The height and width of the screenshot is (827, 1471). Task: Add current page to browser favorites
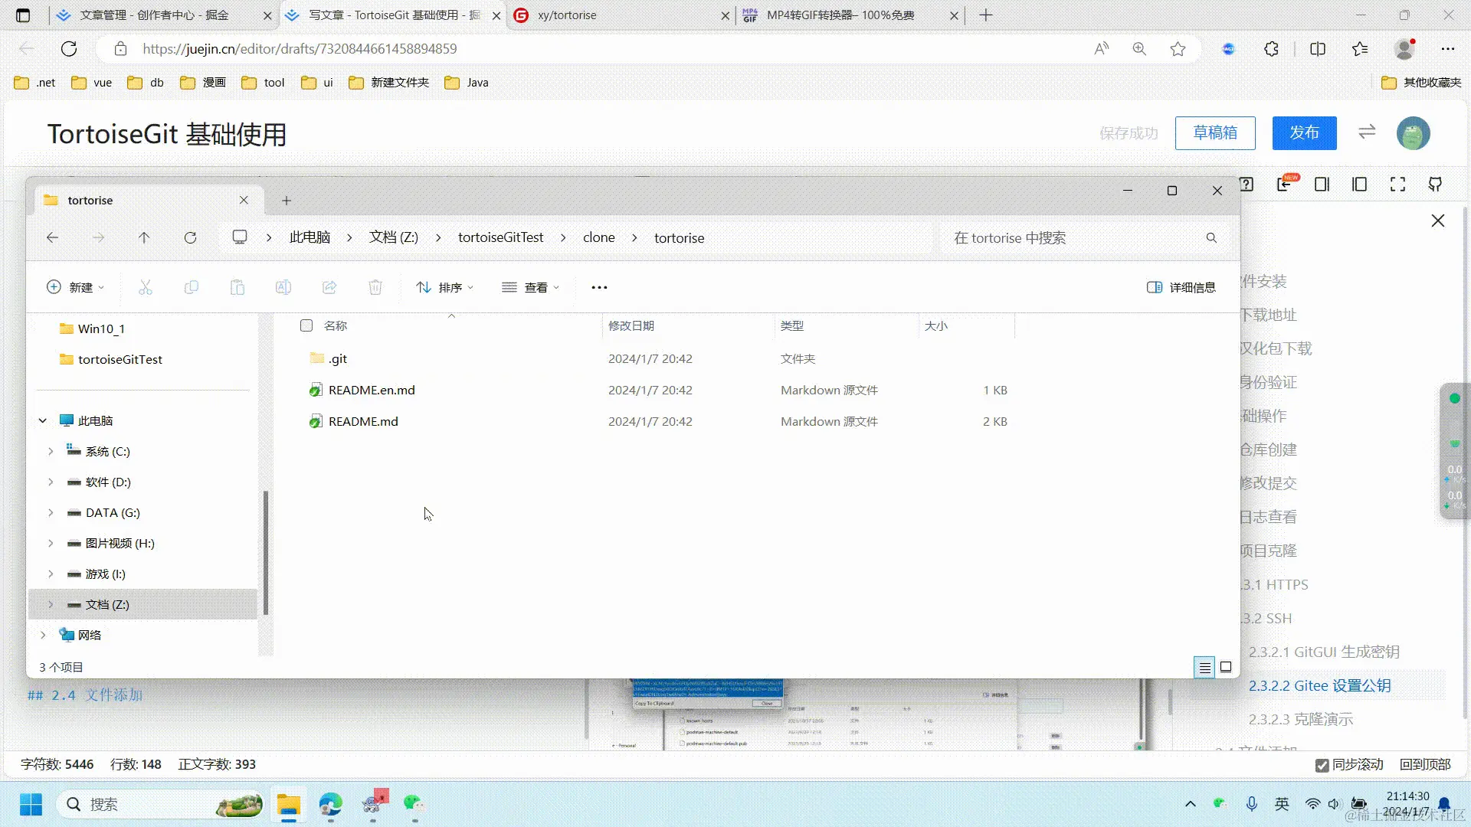pyautogui.click(x=1178, y=49)
